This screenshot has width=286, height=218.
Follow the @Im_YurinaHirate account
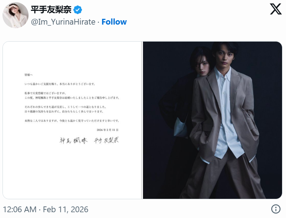pyautogui.click(x=114, y=22)
